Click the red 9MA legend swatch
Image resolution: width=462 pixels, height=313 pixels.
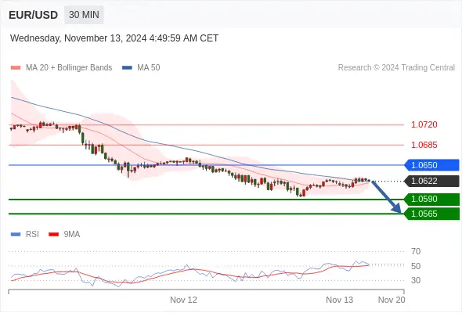point(53,235)
